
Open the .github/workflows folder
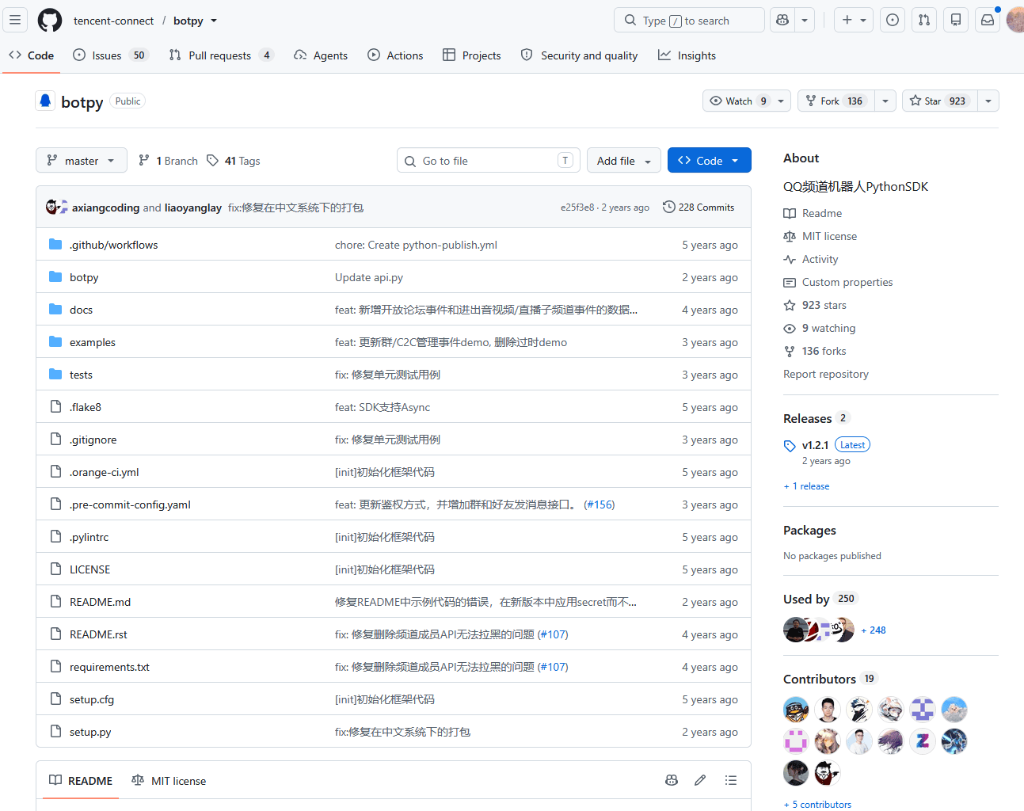113,245
